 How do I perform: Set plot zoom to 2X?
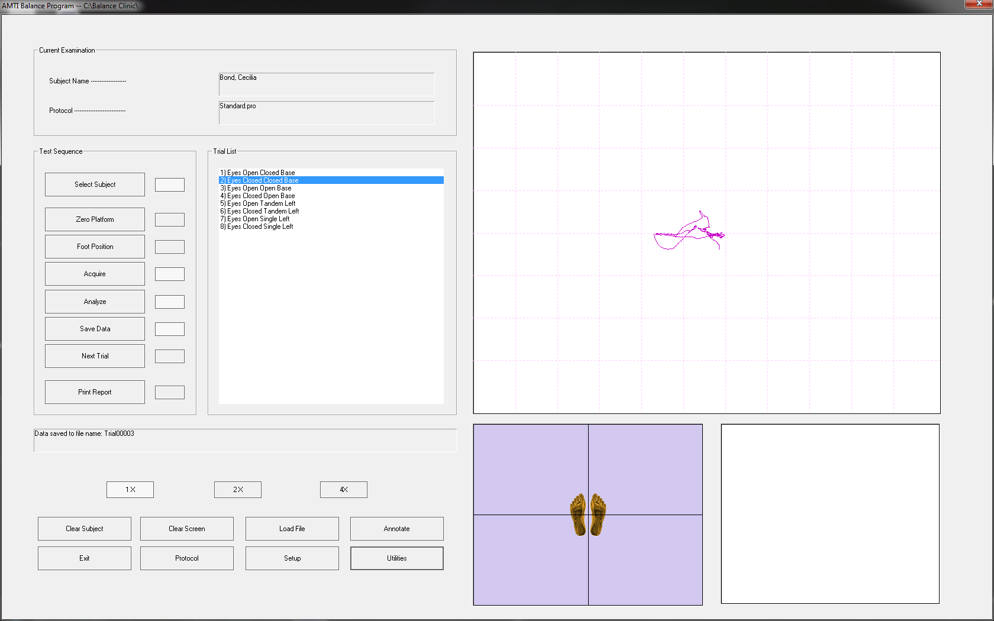coord(238,490)
